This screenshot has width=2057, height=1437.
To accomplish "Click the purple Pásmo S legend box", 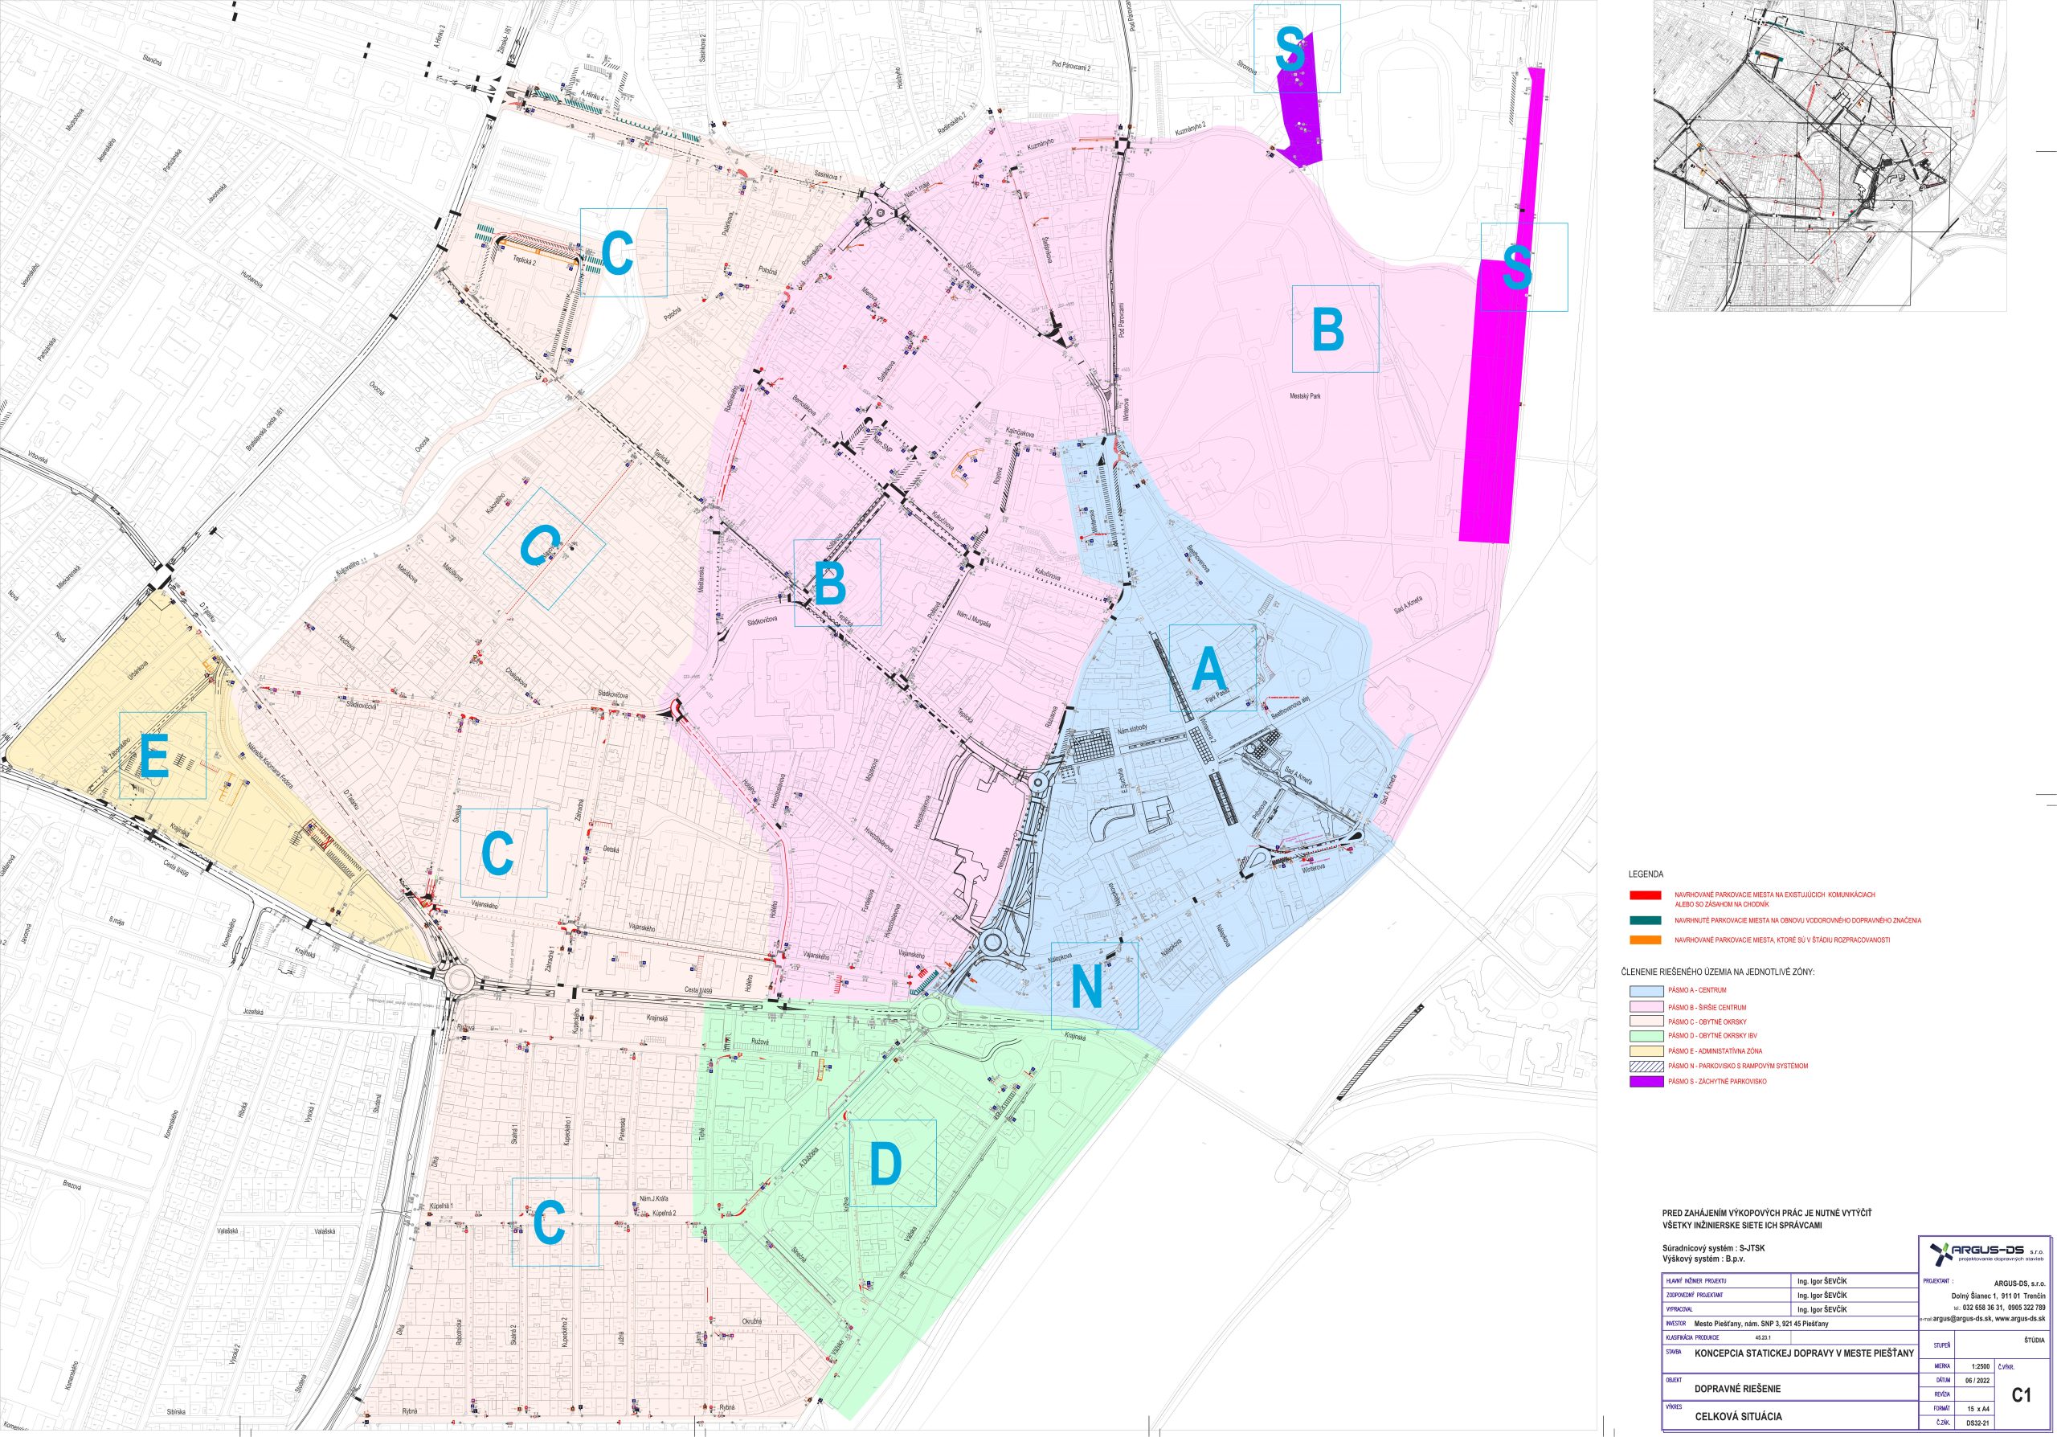I will coord(1646,1083).
